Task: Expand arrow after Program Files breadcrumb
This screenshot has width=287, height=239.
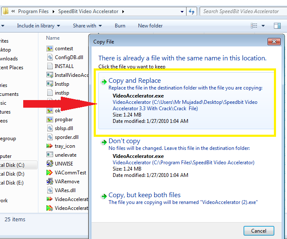Action: 54,11
